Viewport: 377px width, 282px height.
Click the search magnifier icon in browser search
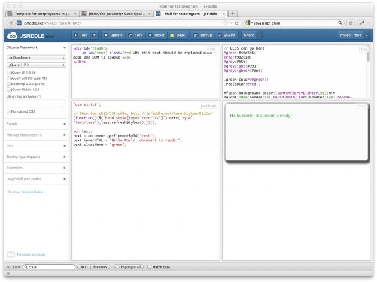click(340, 23)
